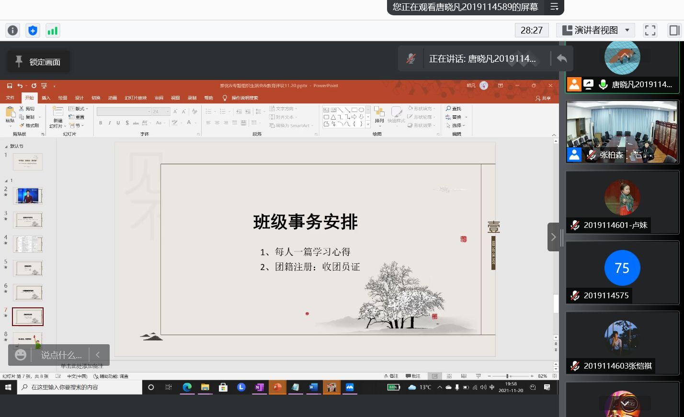Click 说点什么 to start chatting
The height and width of the screenshot is (417, 684).
[61, 355]
